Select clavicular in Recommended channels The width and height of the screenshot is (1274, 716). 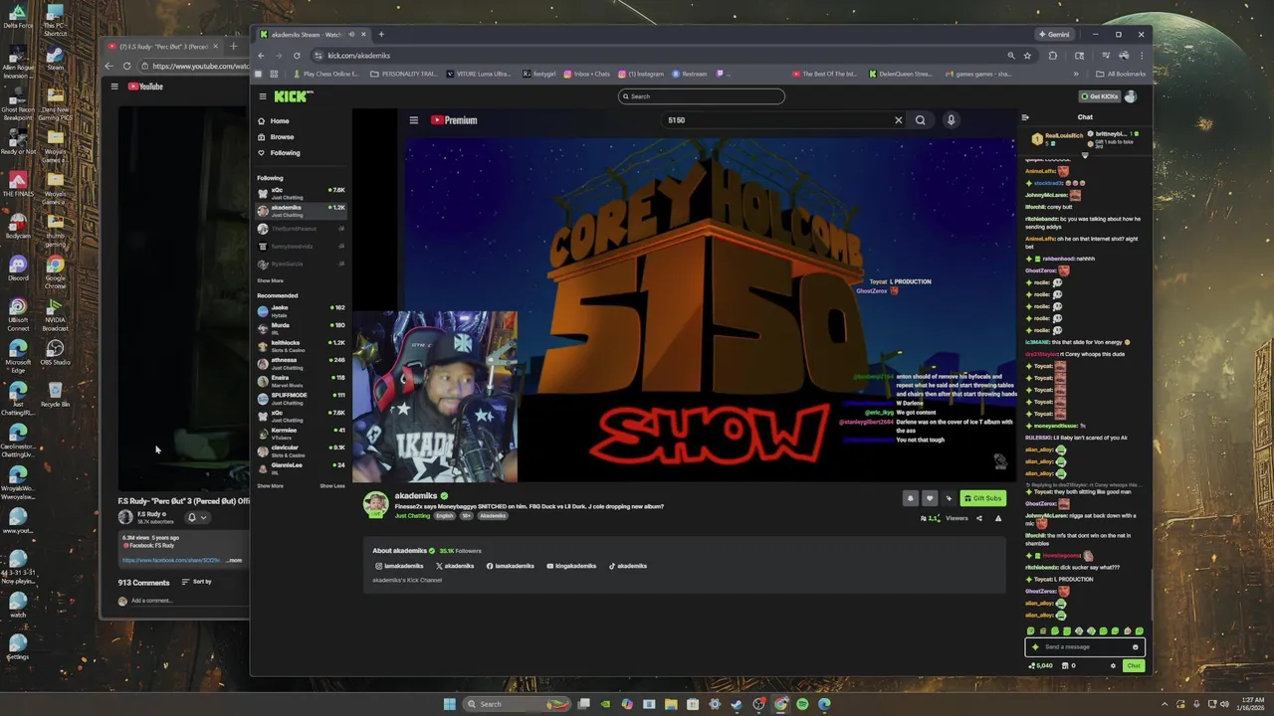[x=301, y=450]
